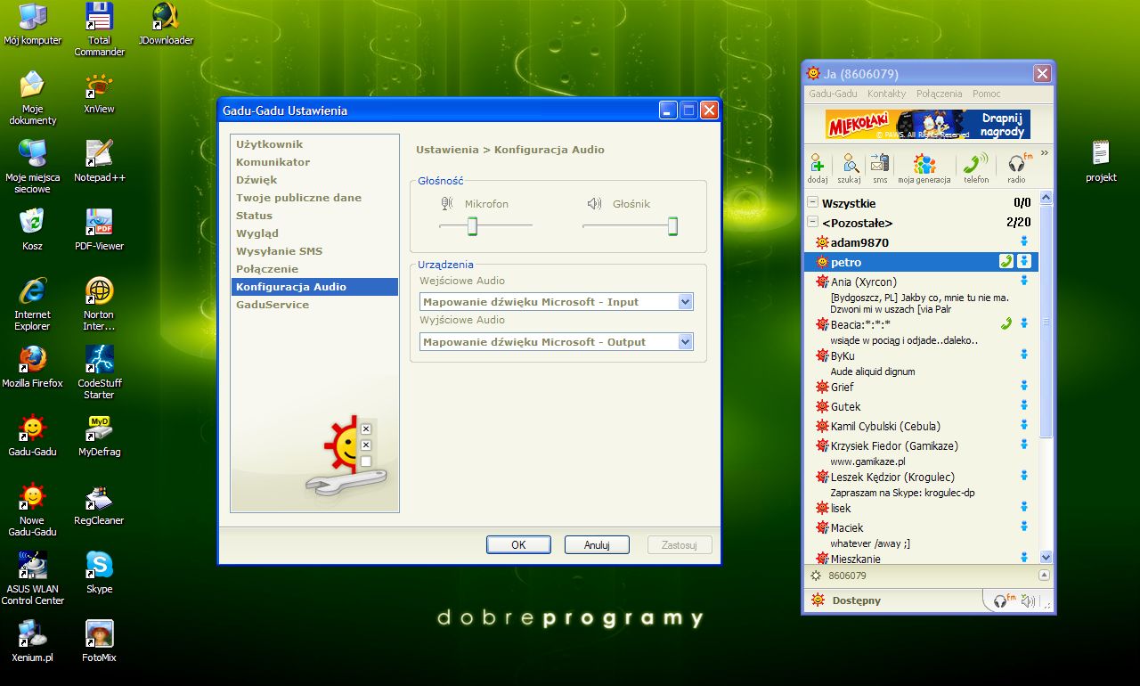This screenshot has height=686, width=1140.
Task: Select Dźwięk settings category
Action: click(x=314, y=180)
